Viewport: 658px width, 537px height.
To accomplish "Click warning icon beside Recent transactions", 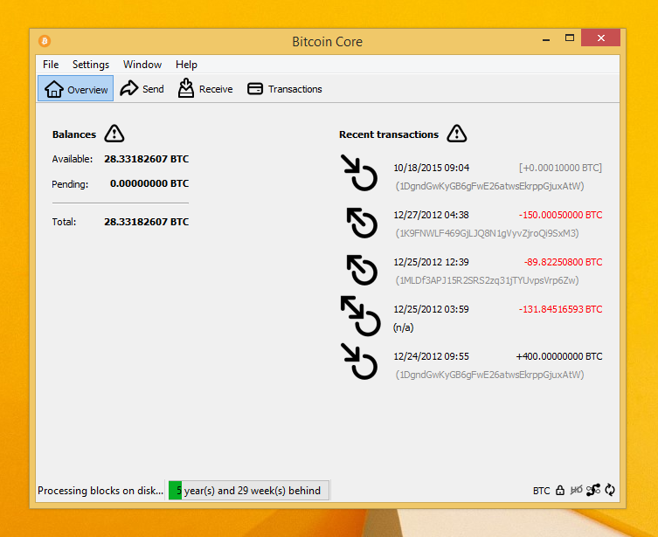I will [456, 134].
